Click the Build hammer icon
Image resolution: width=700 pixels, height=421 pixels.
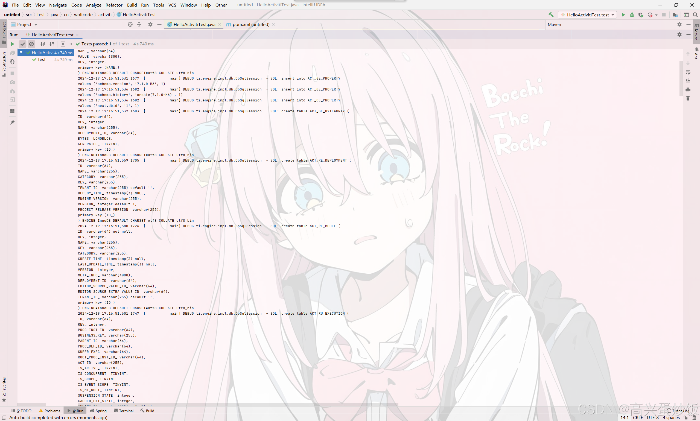click(x=551, y=15)
